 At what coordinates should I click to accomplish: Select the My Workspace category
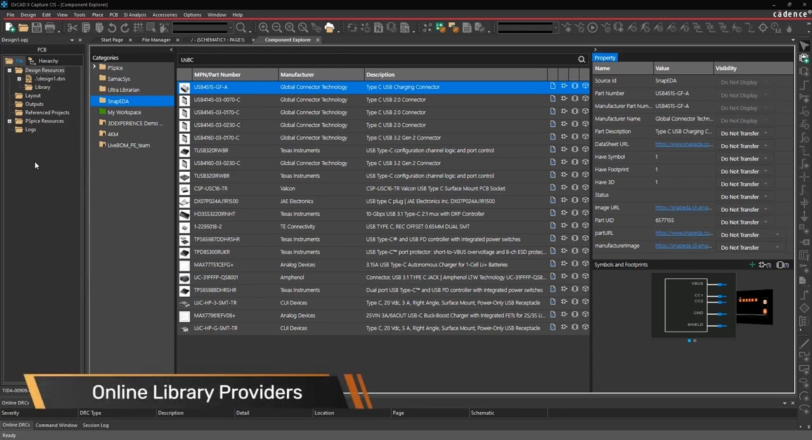coord(124,112)
